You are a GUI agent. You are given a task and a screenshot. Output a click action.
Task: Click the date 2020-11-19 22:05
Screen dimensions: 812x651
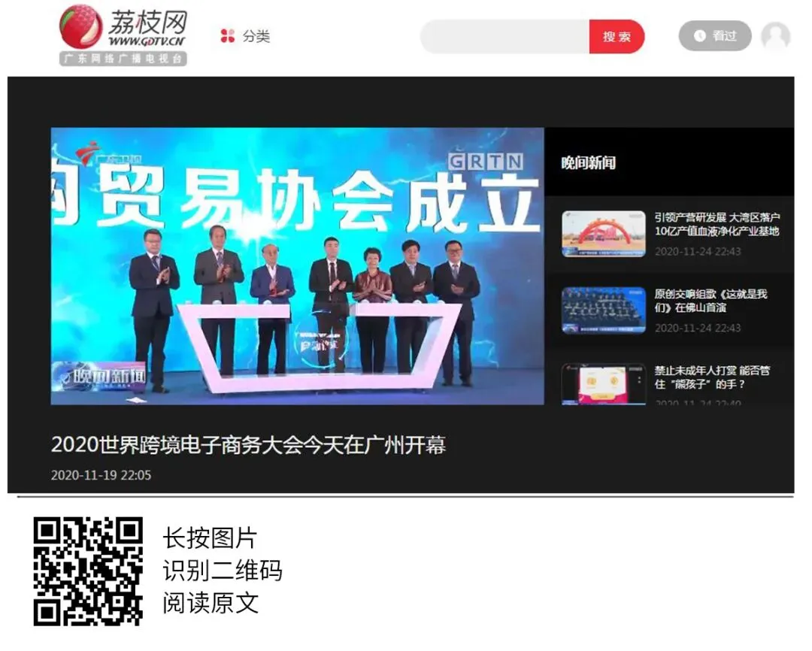pyautogui.click(x=101, y=475)
